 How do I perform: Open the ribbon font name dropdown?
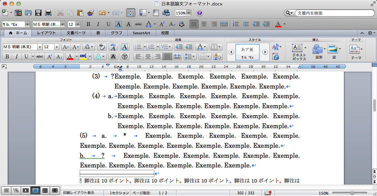(x=40, y=47)
